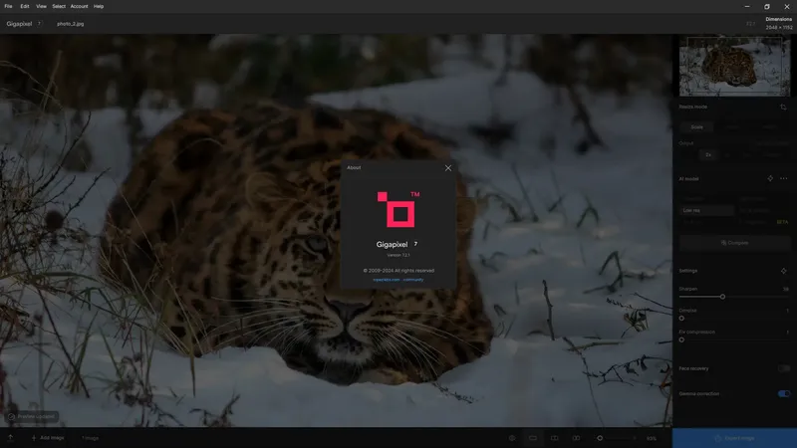Click the Export image button
The width and height of the screenshot is (797, 448).
(x=734, y=438)
